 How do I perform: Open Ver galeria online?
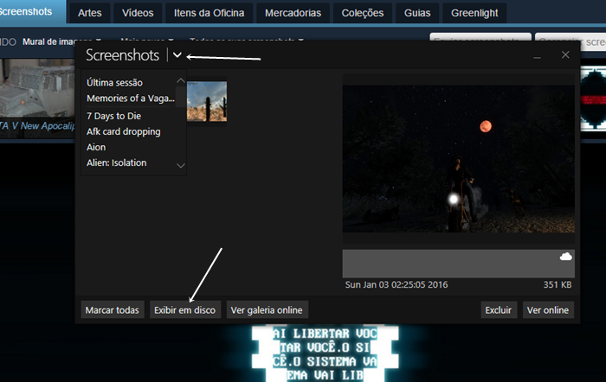click(x=267, y=310)
